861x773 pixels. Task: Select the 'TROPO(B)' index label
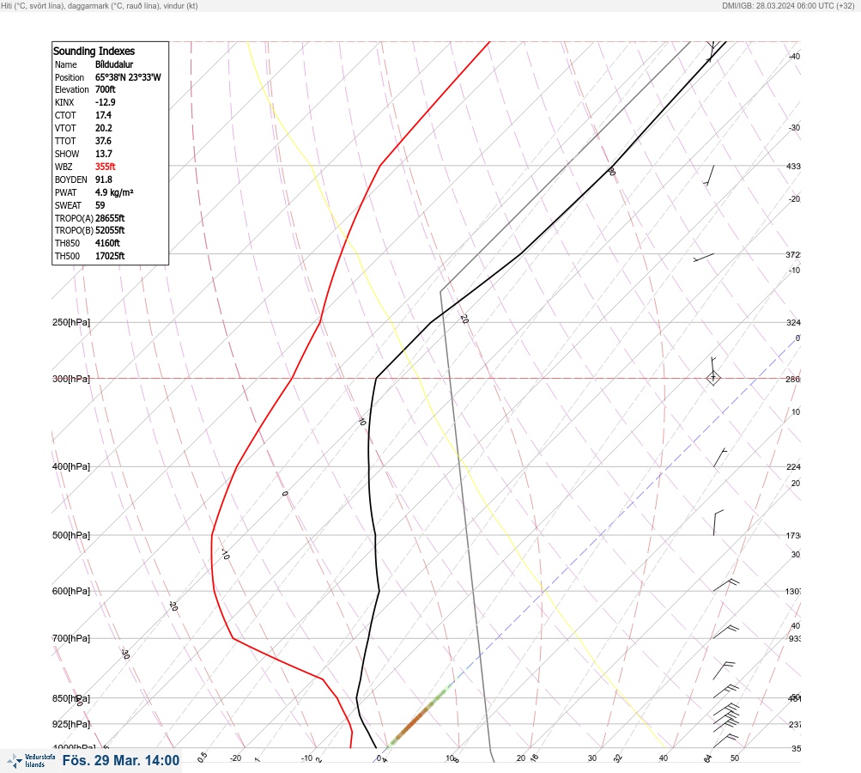tap(74, 230)
